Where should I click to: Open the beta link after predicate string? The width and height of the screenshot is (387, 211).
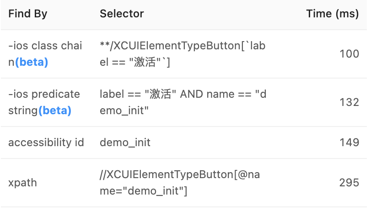(55, 111)
